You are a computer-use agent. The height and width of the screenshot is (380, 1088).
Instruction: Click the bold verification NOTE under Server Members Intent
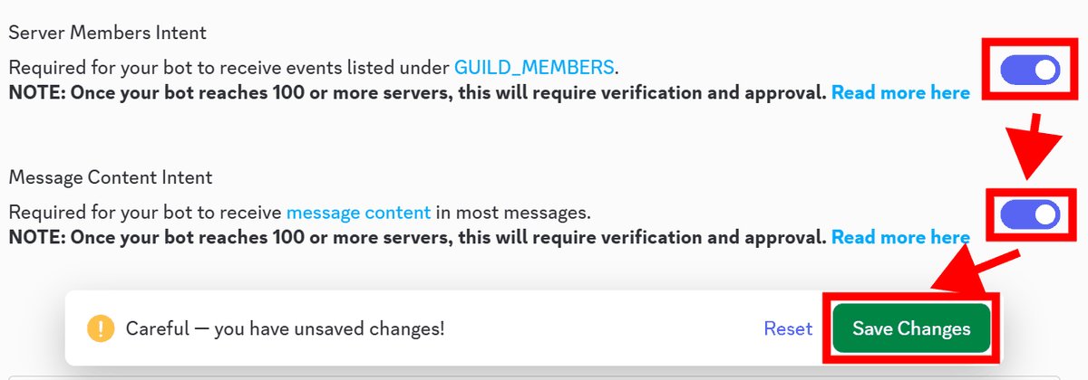[x=417, y=92]
